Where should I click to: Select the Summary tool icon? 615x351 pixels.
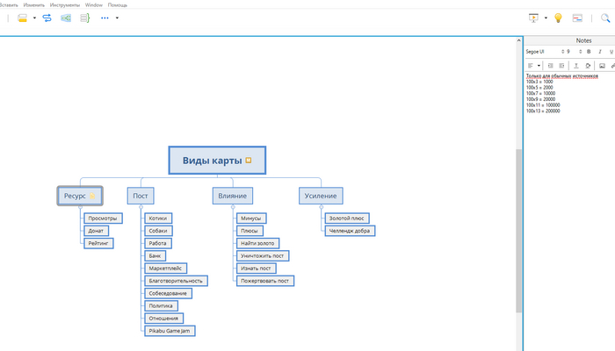click(x=85, y=18)
